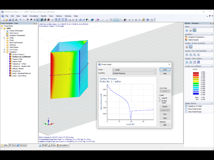Select Point Probes in navigator tree
Screen dimensions: 214x160
coord(14,47)
